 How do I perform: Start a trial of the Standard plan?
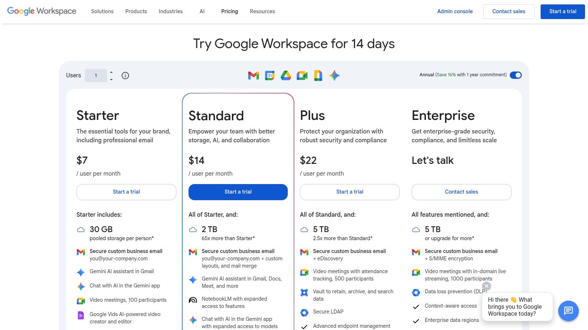click(x=238, y=192)
